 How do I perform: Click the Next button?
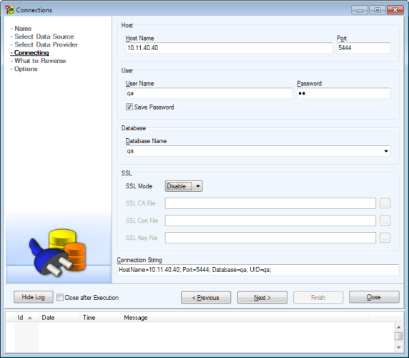(262, 297)
